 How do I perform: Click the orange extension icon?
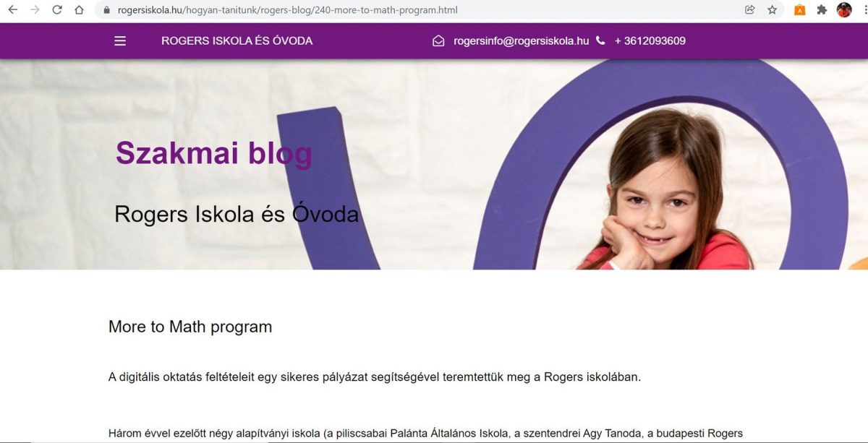pos(799,10)
